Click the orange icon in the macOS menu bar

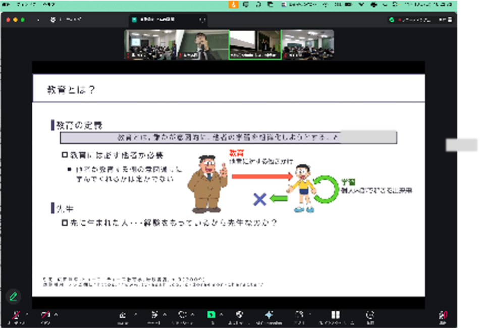tap(233, 4)
